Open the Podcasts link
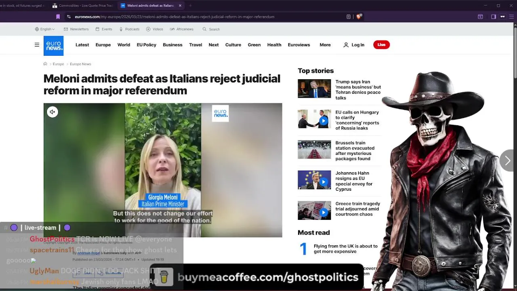 129,29
